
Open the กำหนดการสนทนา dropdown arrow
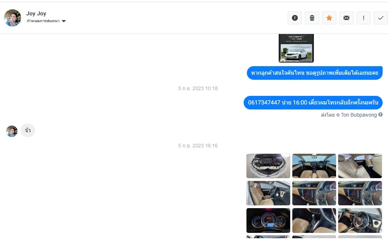pos(64,21)
